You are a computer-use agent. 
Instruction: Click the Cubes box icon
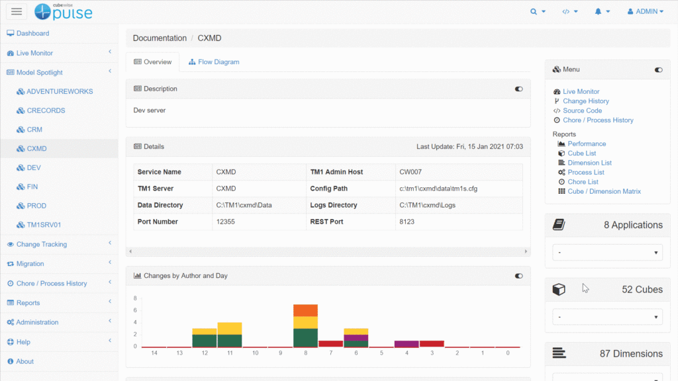559,290
